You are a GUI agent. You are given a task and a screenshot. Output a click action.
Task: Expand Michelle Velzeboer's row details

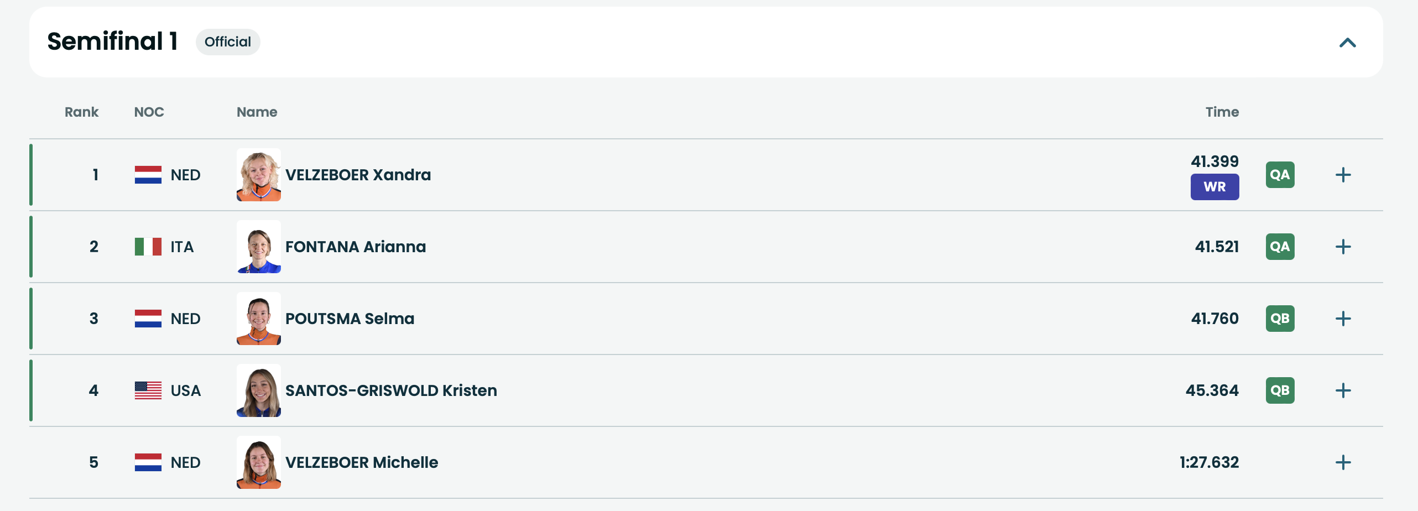(x=1343, y=462)
